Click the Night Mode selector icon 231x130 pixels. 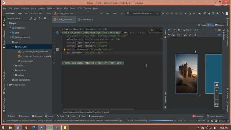179,30
